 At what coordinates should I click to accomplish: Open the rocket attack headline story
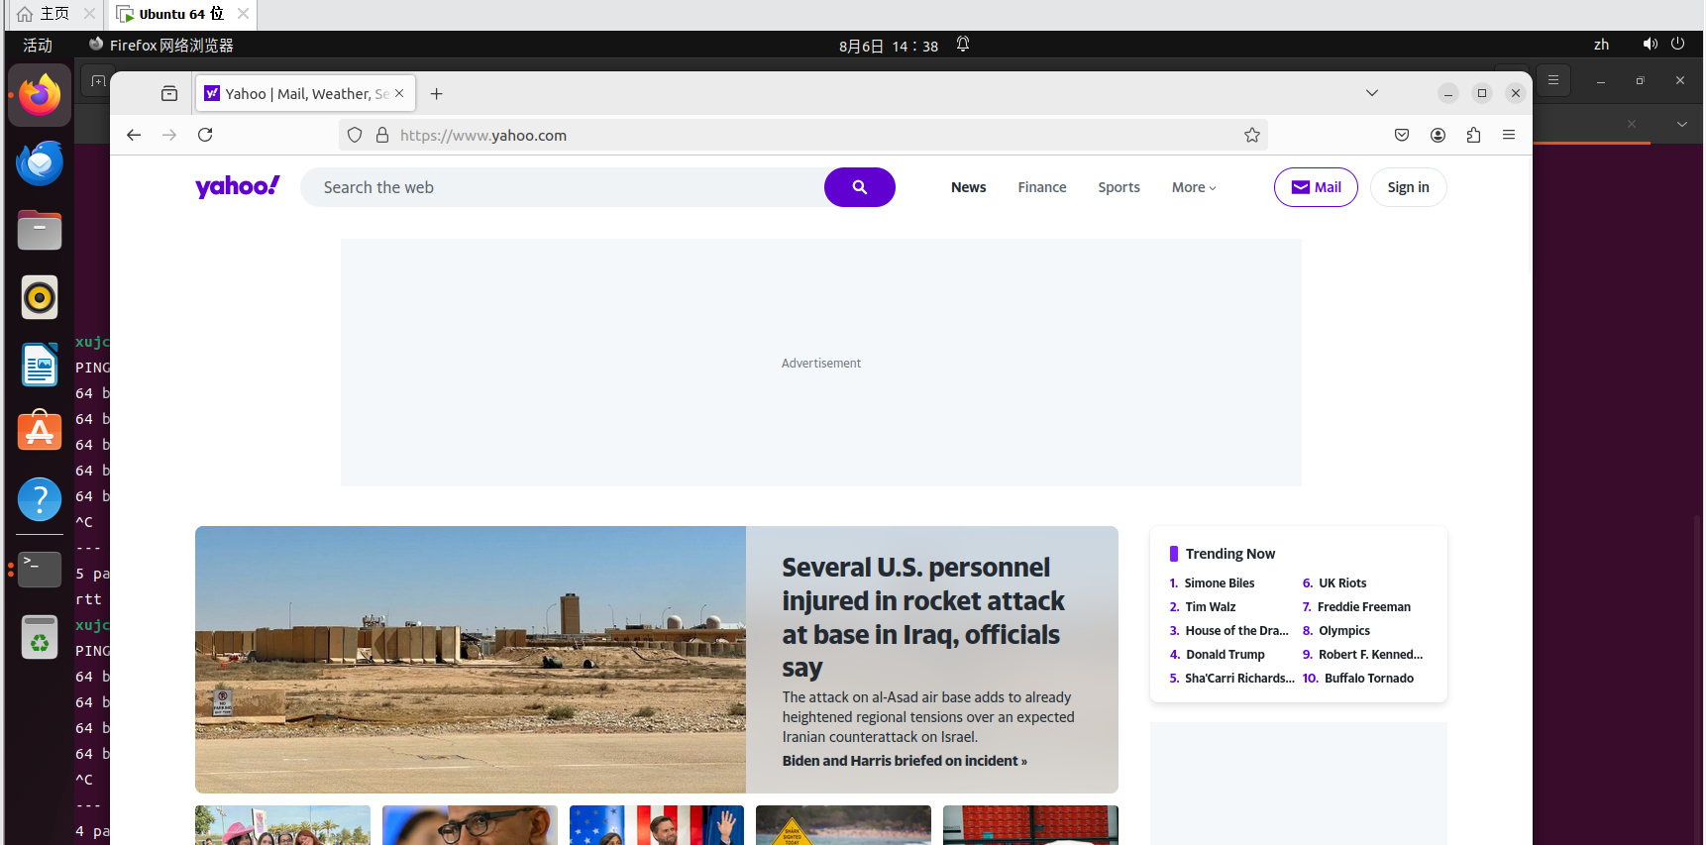coord(922,617)
